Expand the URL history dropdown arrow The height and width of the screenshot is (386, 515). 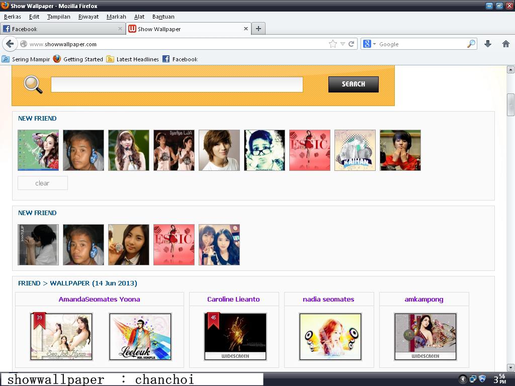pyautogui.click(x=342, y=44)
